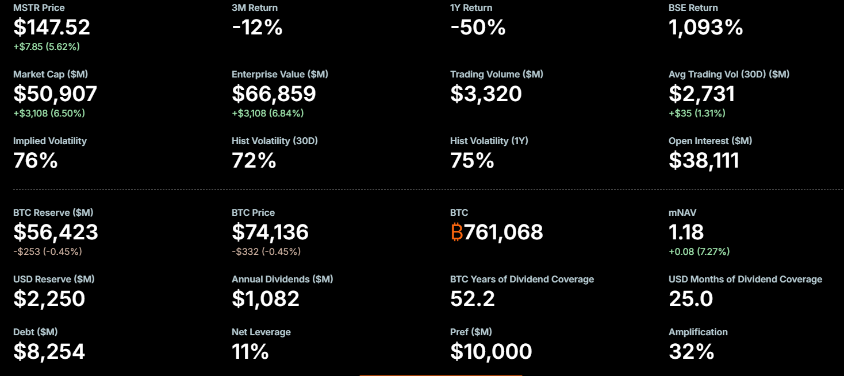
Task: Select the Market Cap ($M) label
Action: tap(51, 74)
